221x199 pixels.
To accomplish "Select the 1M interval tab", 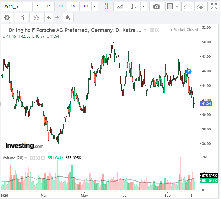I will point(73,6).
